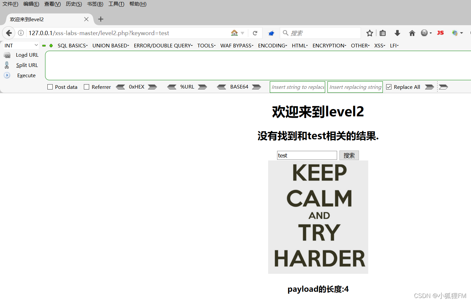Click the green minus HackBar icon

point(44,46)
